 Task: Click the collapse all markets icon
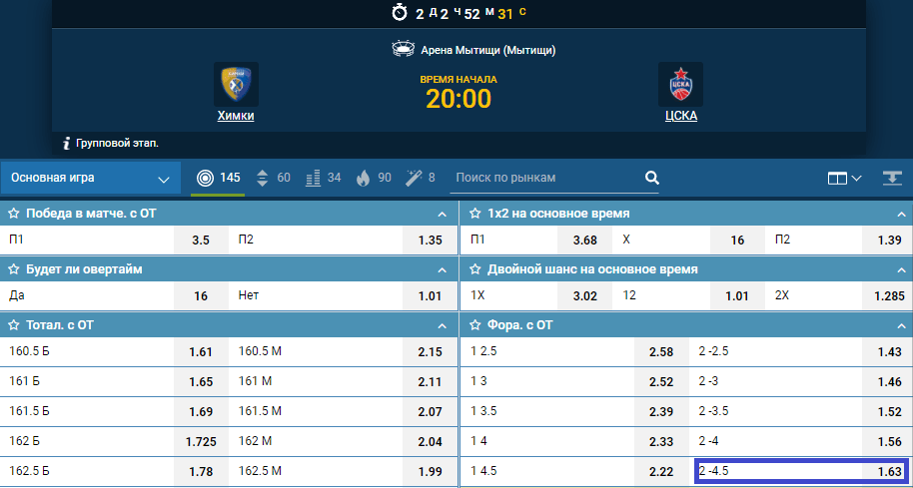coord(891,178)
